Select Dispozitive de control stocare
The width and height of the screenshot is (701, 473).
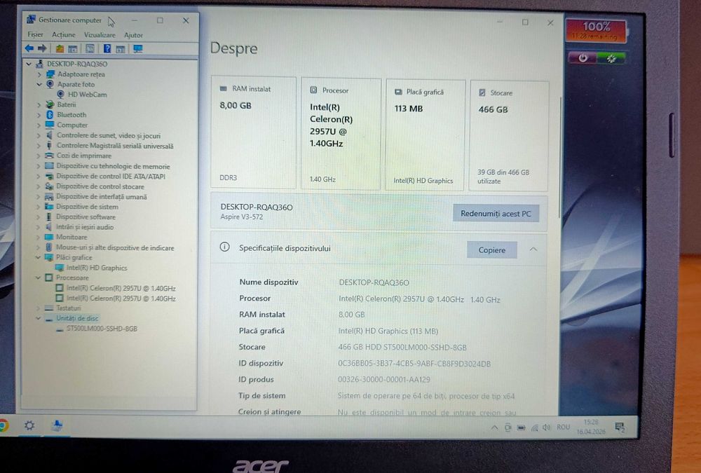pyautogui.click(x=100, y=186)
